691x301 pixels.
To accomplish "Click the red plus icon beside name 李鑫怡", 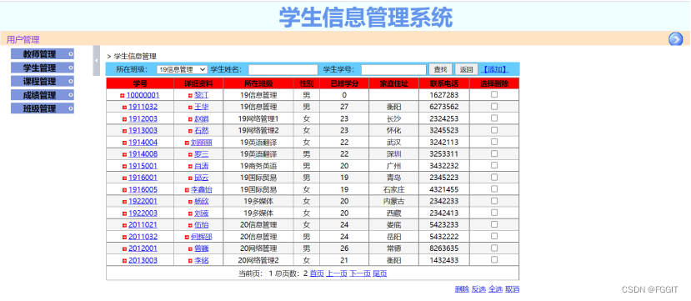I will point(187,190).
